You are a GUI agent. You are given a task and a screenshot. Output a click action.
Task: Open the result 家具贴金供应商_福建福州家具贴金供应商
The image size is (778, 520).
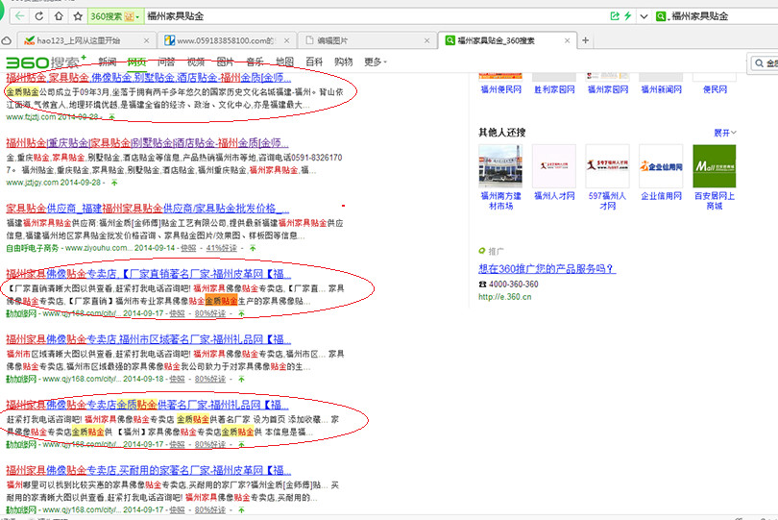(147, 209)
